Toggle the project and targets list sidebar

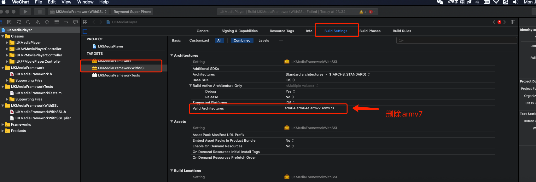pyautogui.click(x=85, y=31)
